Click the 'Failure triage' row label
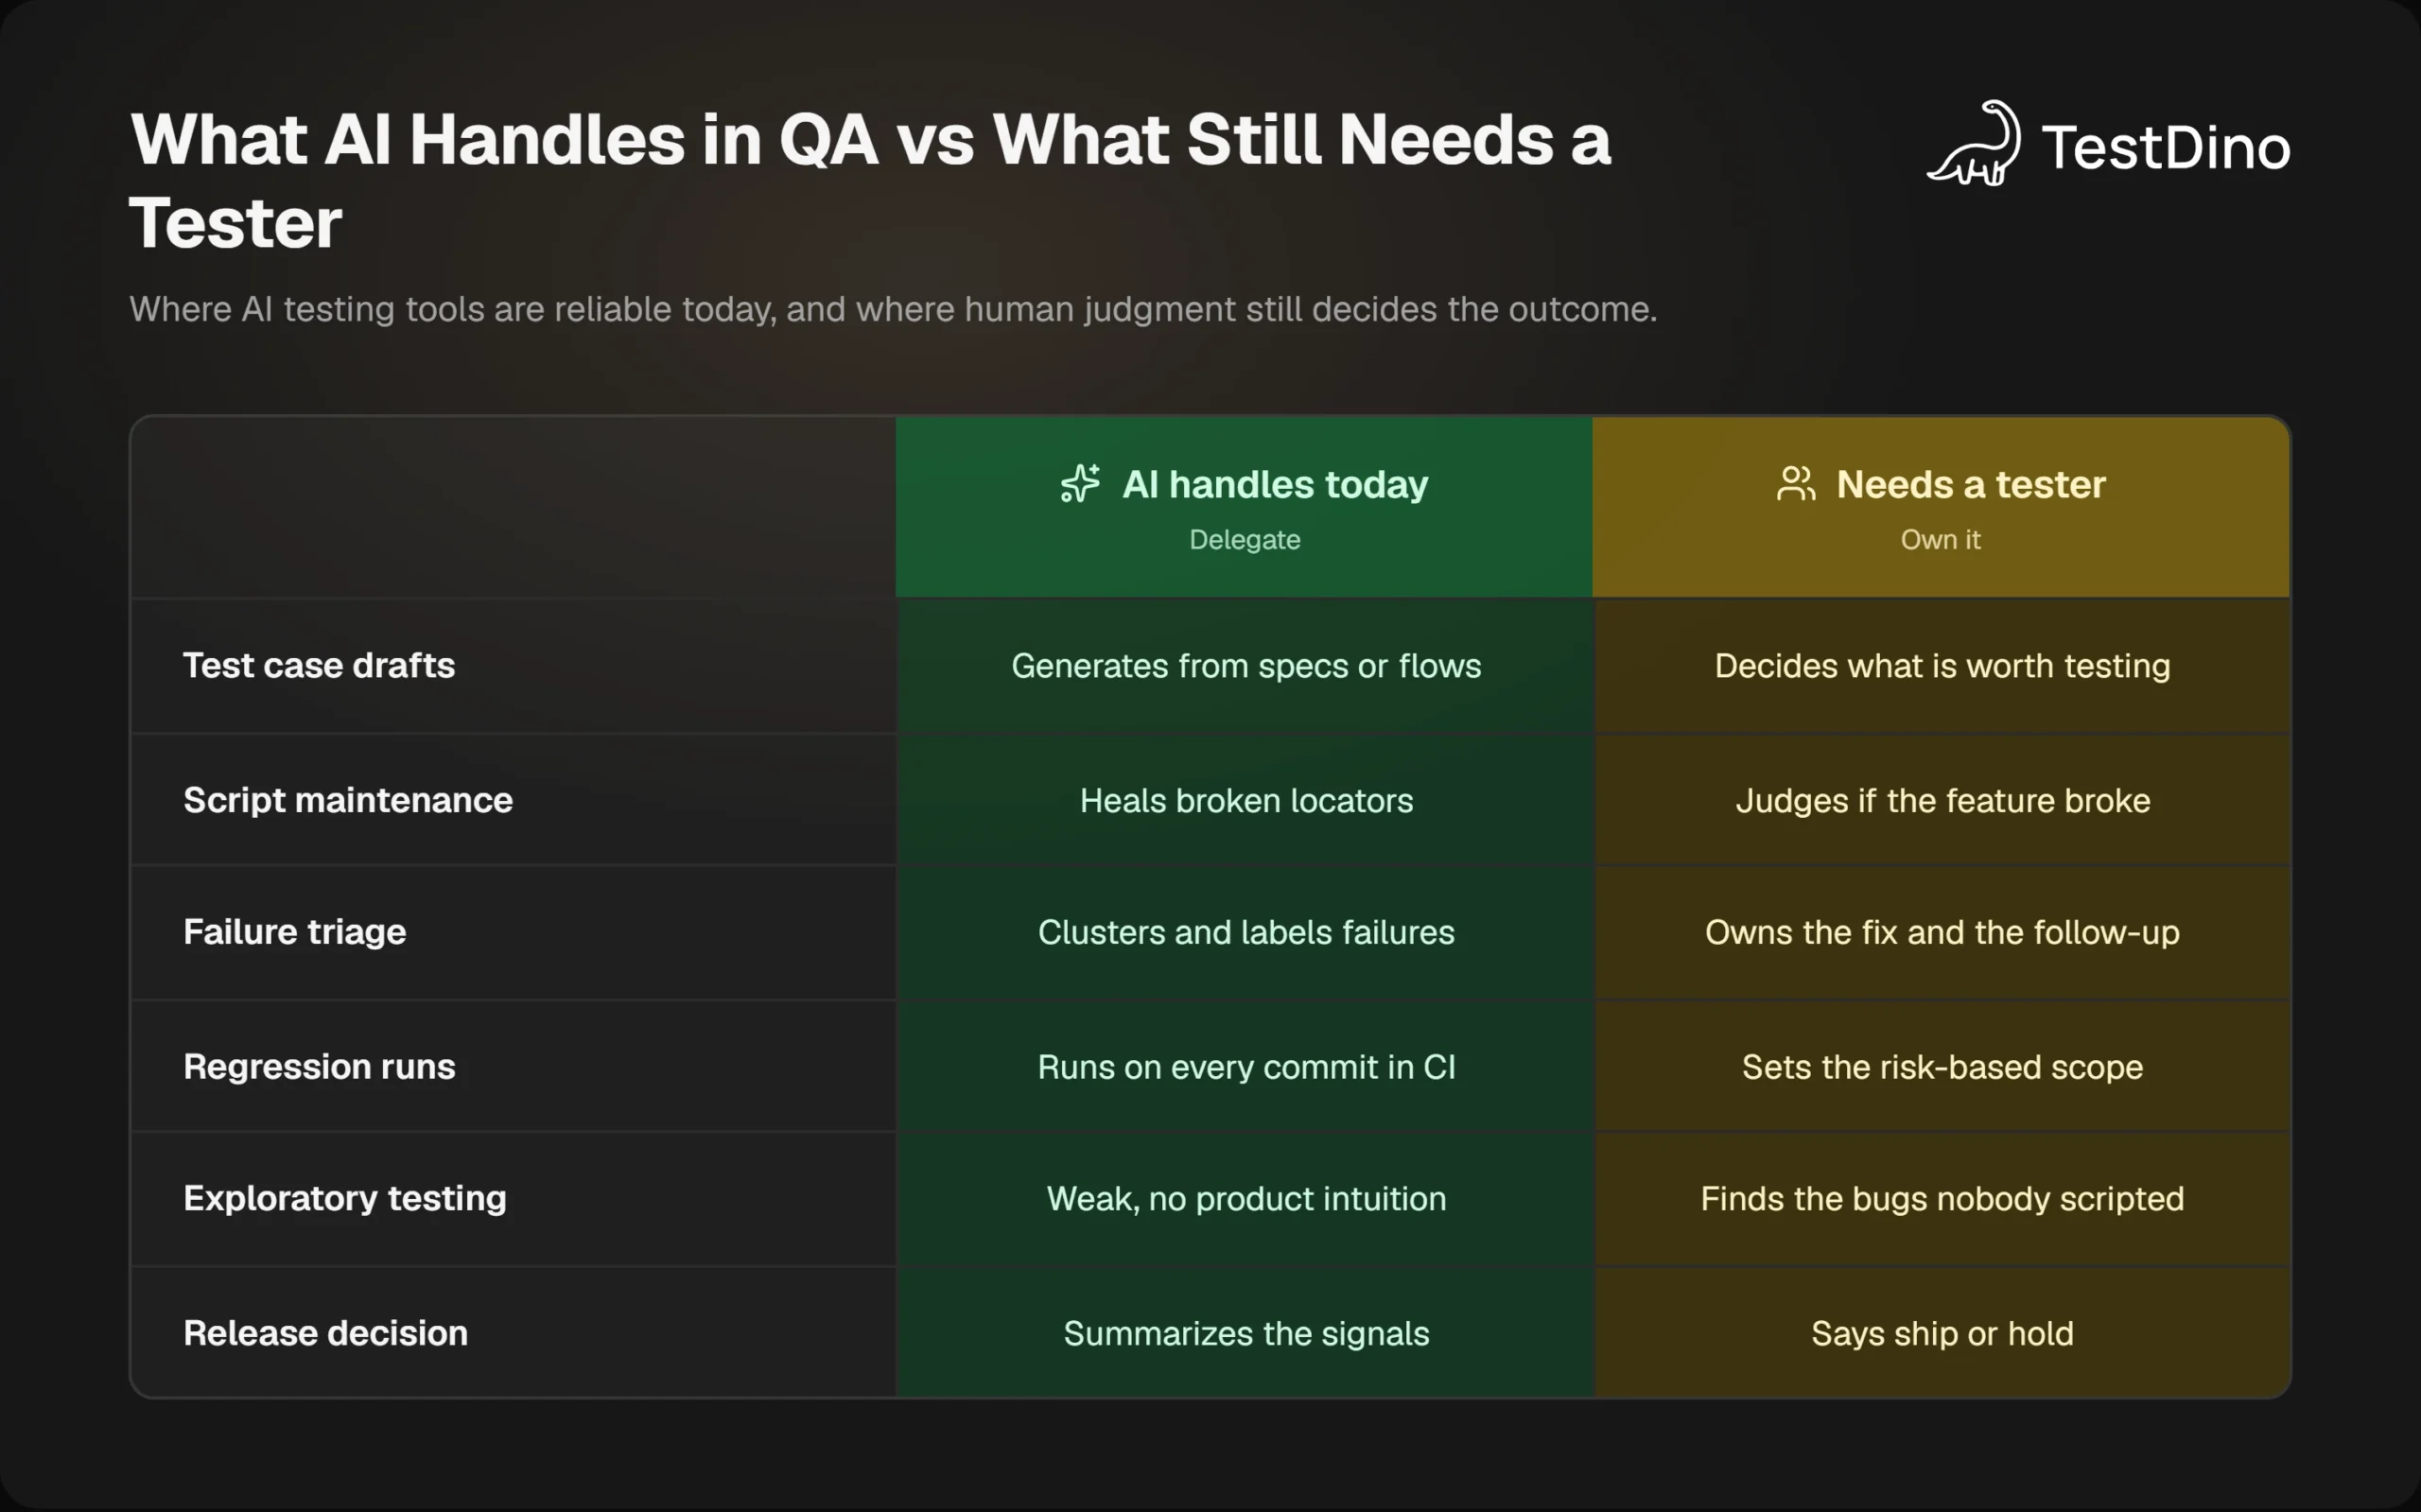The image size is (2421, 1512). [295, 932]
